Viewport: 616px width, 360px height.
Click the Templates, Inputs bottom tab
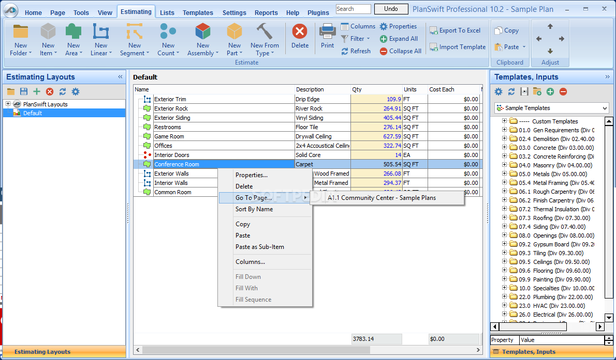(552, 352)
